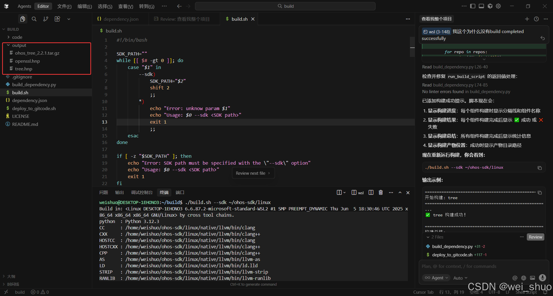Split the terminal panel
Image resolution: width=553 pixels, height=296 pixels.
click(x=371, y=193)
